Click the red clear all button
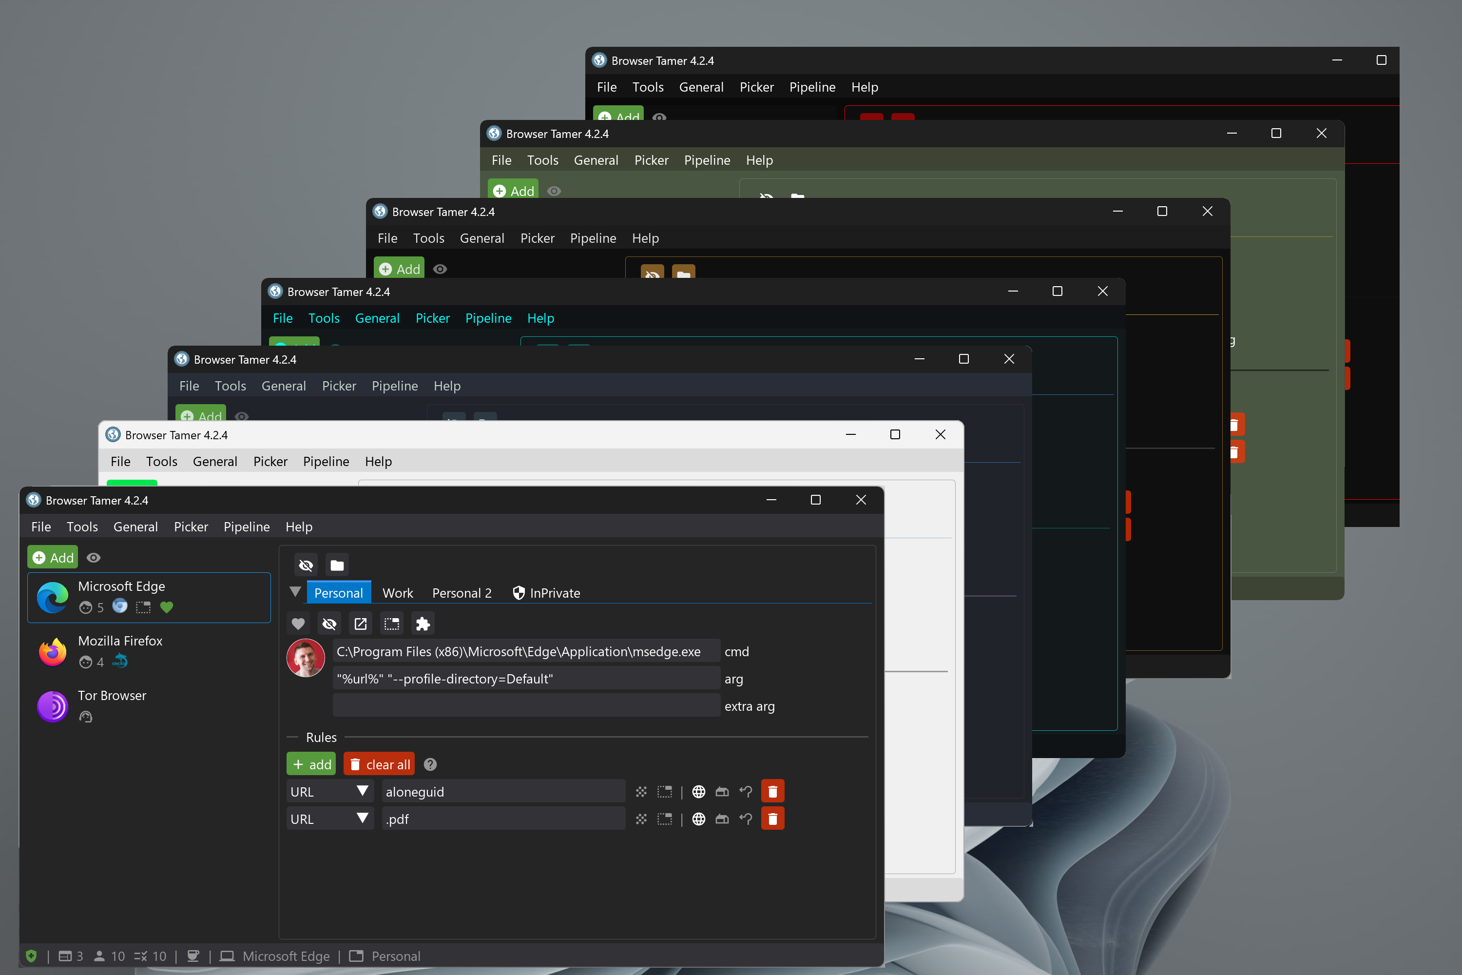Viewport: 1462px width, 975px height. point(379,764)
